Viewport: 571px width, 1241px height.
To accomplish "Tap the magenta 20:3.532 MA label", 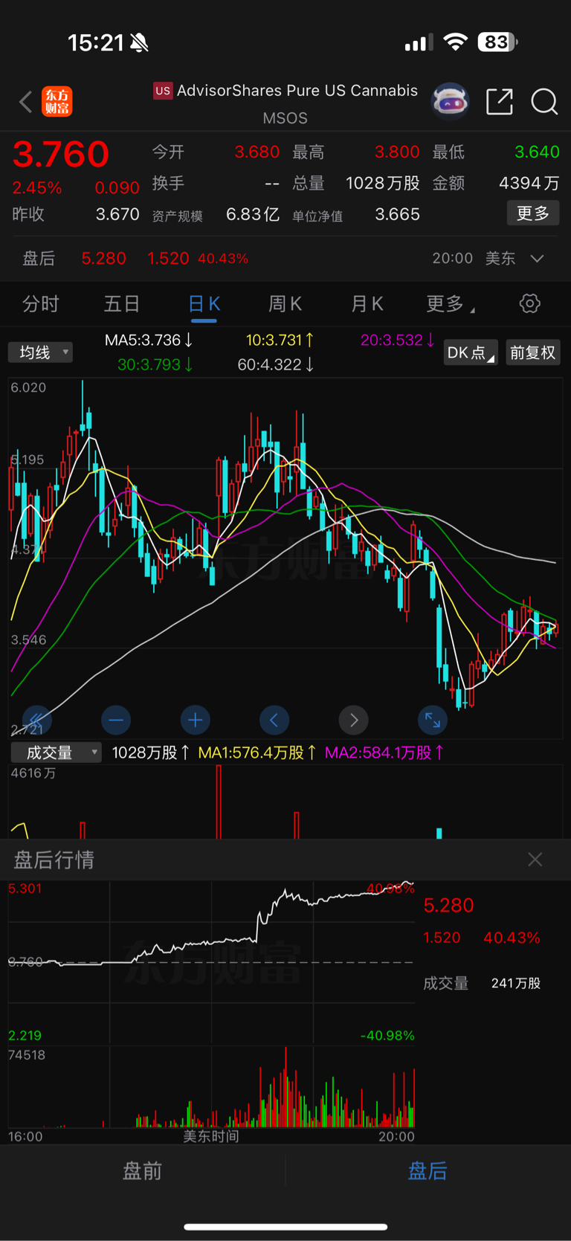I will click(x=398, y=340).
